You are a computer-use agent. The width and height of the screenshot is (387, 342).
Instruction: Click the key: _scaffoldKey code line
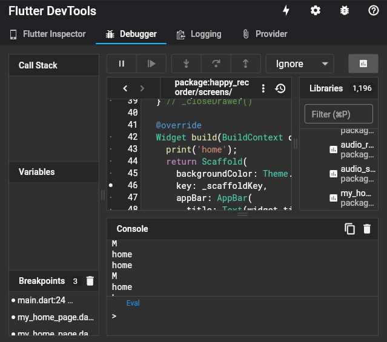[222, 186]
